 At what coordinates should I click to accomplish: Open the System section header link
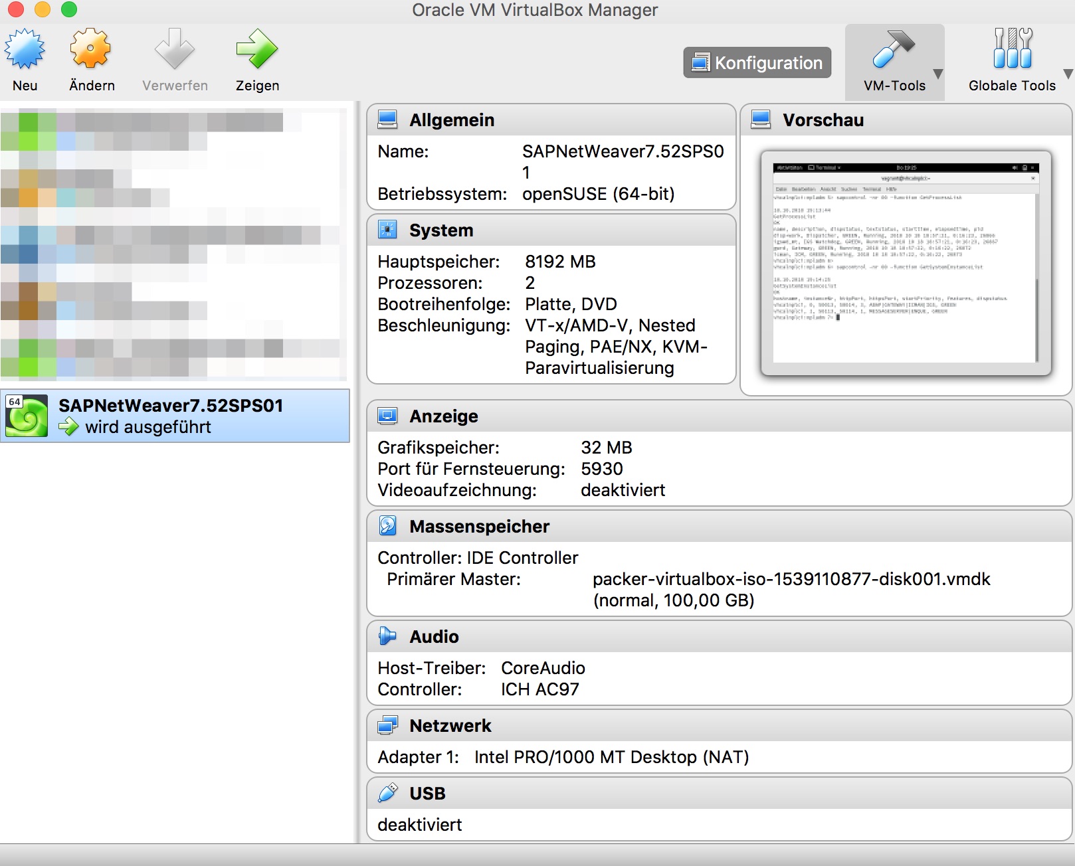441,230
